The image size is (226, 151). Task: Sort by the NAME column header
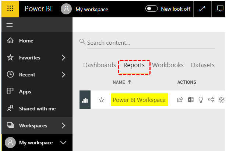pyautogui.click(x=119, y=82)
